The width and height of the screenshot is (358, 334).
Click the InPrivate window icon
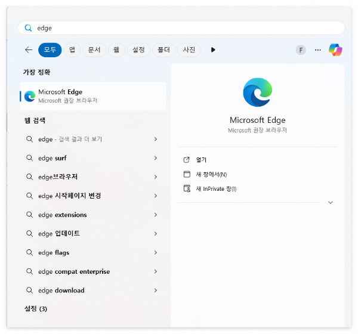click(x=187, y=188)
